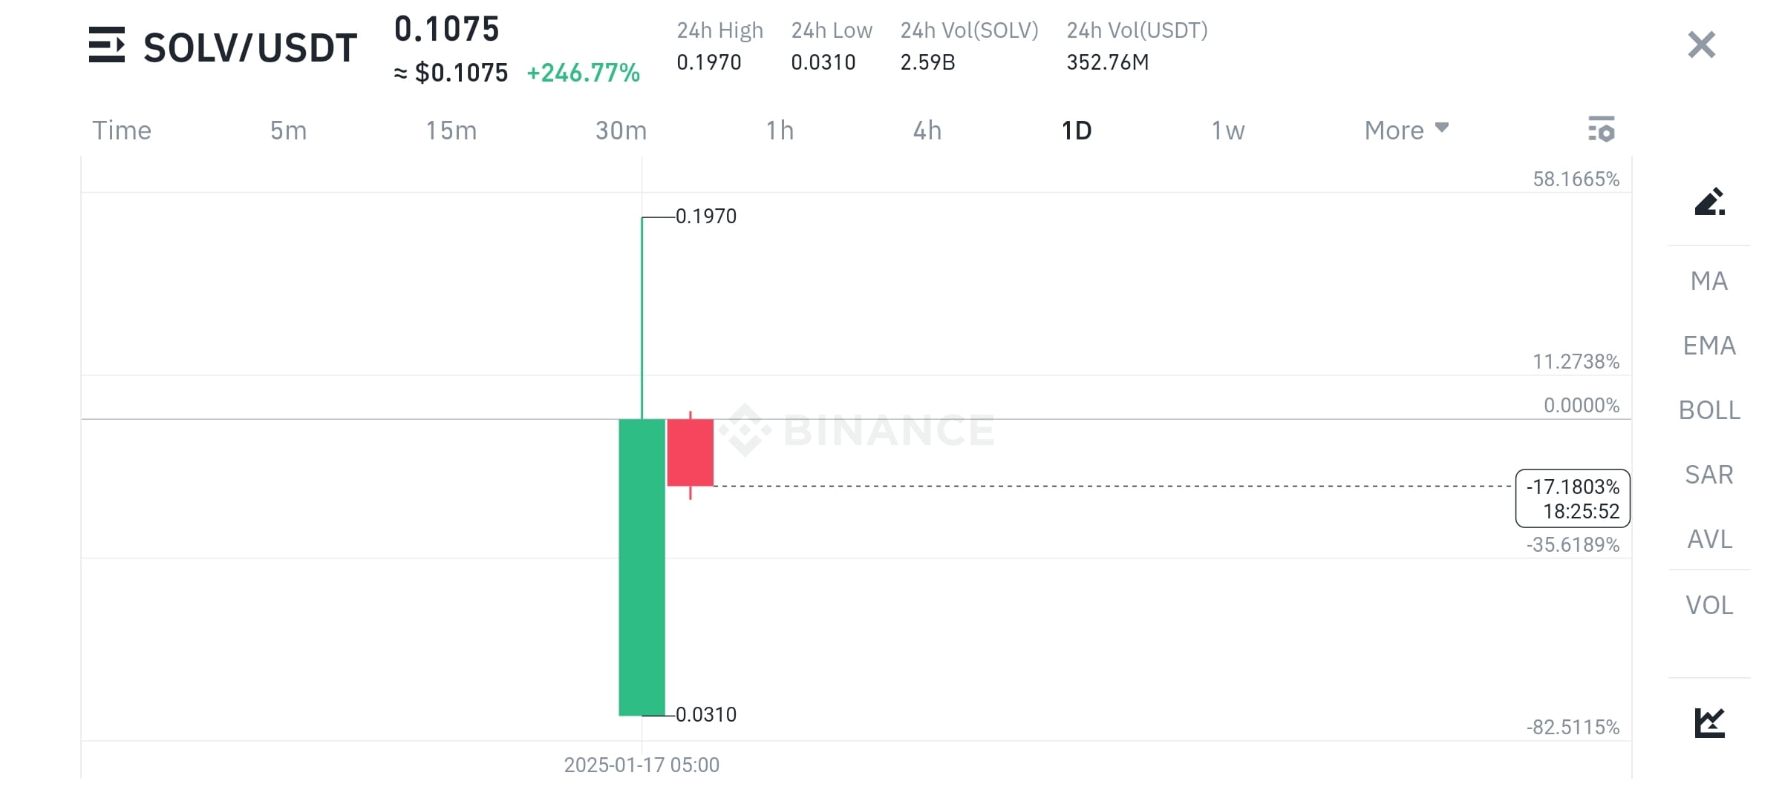Choose the 1w interval
The width and height of the screenshot is (1782, 801).
tap(1227, 131)
